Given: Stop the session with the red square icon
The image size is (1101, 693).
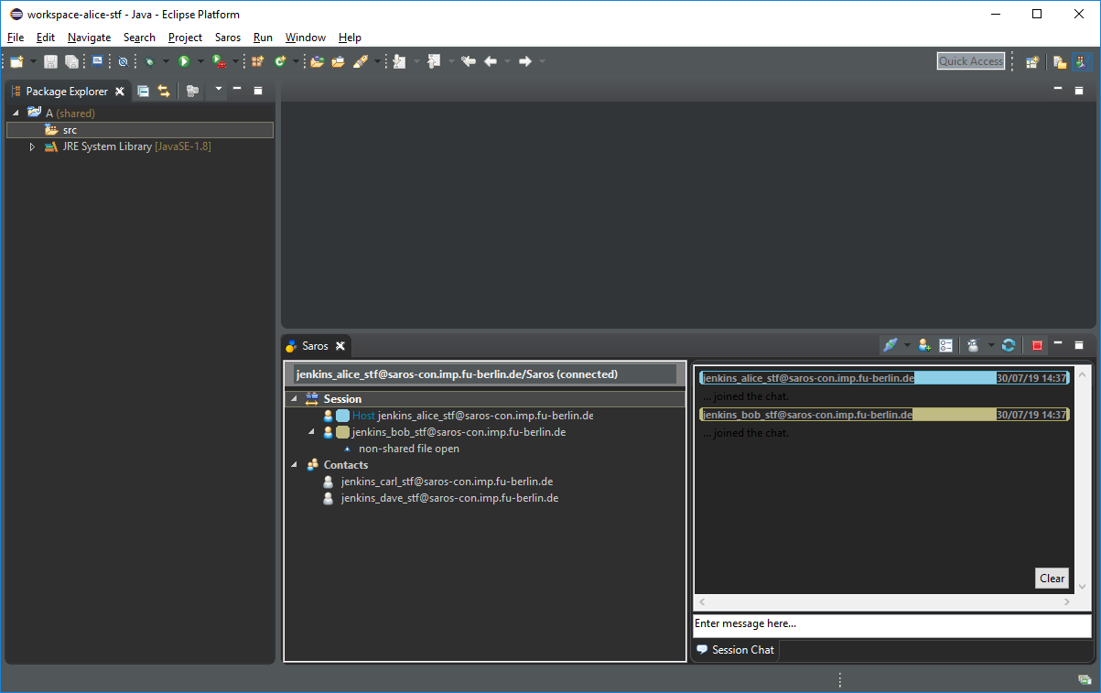Looking at the screenshot, I should 1036,344.
